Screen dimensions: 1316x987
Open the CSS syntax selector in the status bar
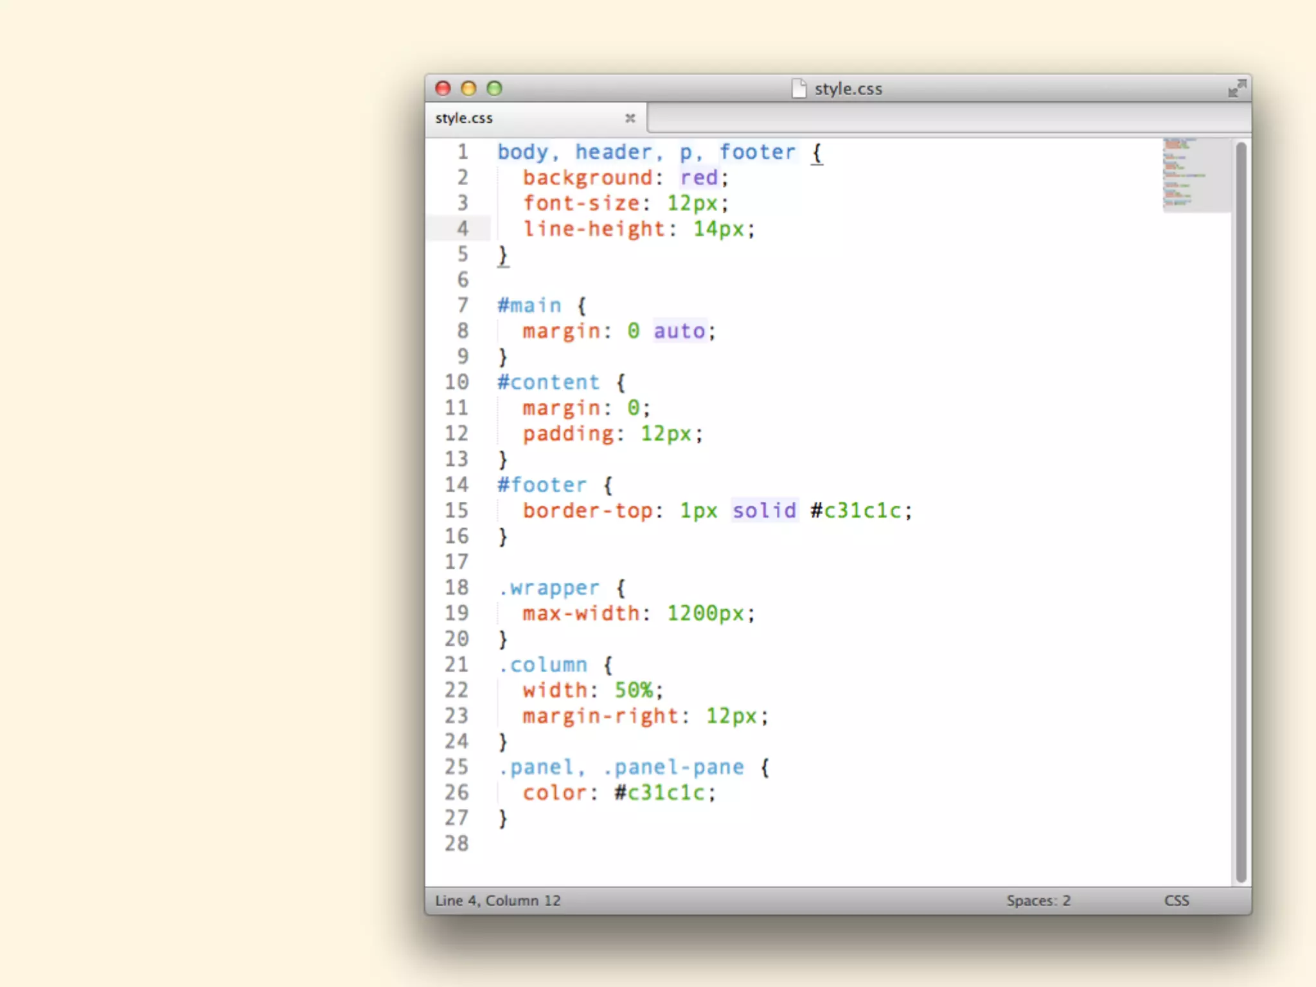coord(1177,900)
